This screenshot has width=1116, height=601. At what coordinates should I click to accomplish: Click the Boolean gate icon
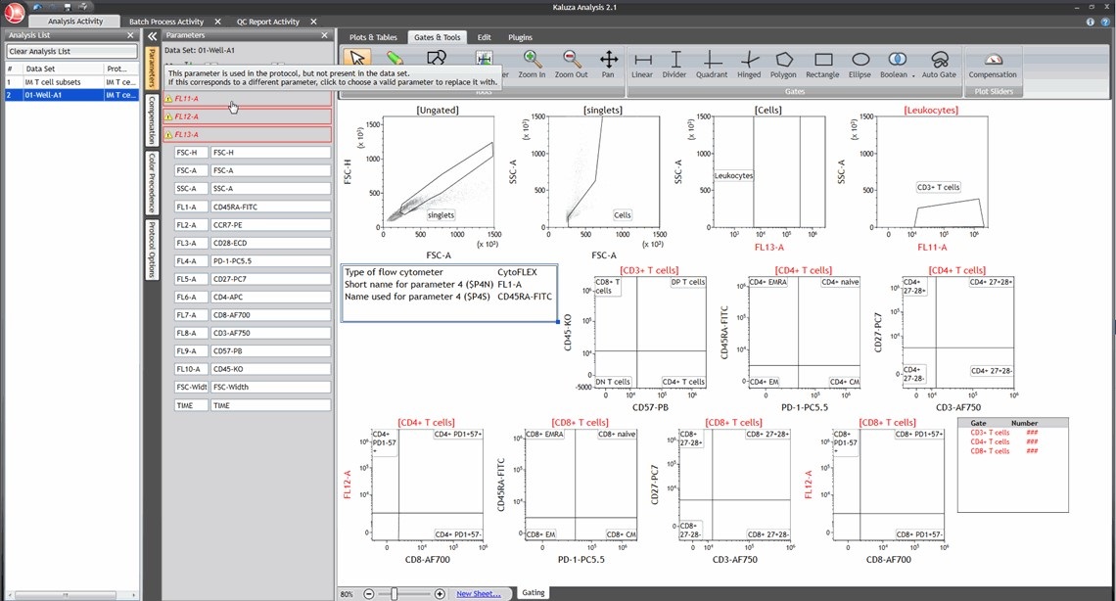(x=896, y=60)
